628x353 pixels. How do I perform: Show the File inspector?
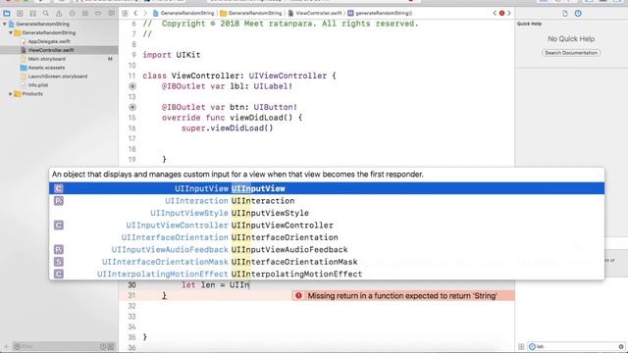tap(565, 13)
